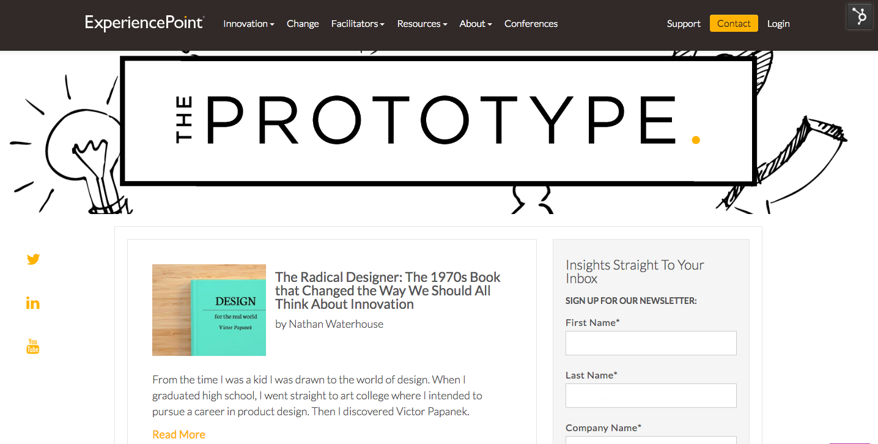This screenshot has height=444, width=878.
Task: Click the Read More link
Action: click(179, 435)
